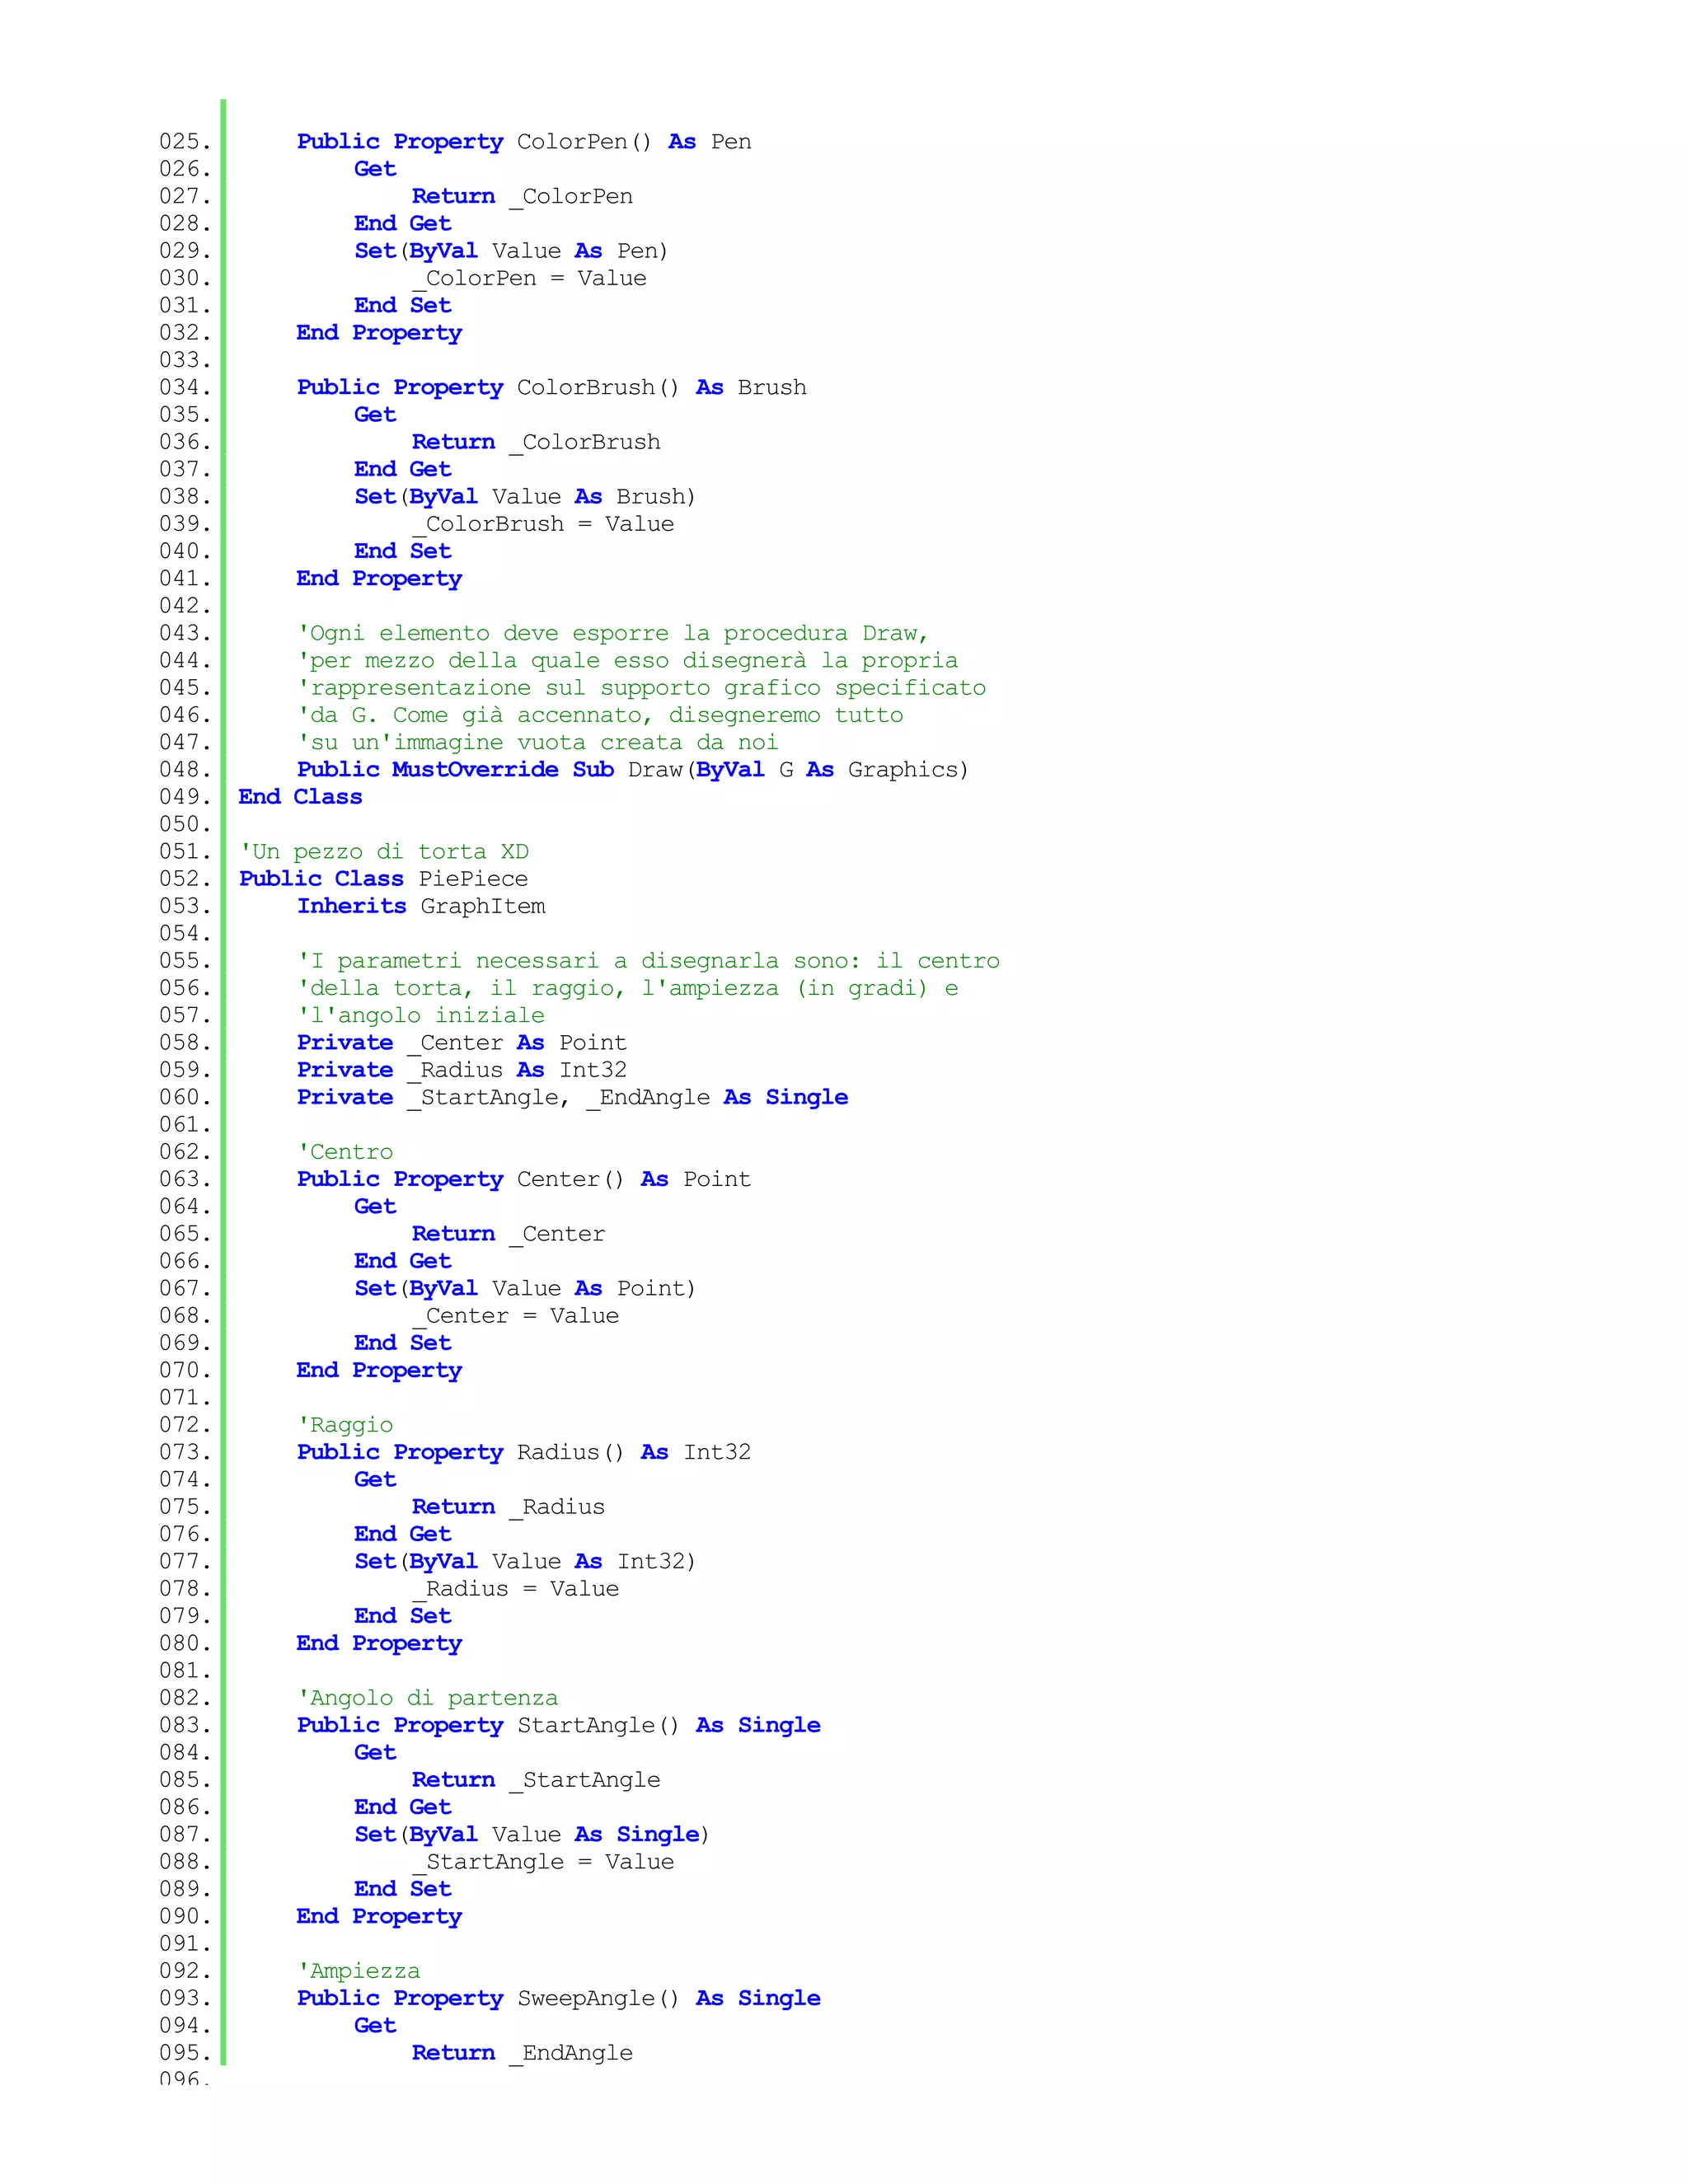Click 'Get' on line 094
1688x2184 pixels.
tap(375, 2025)
